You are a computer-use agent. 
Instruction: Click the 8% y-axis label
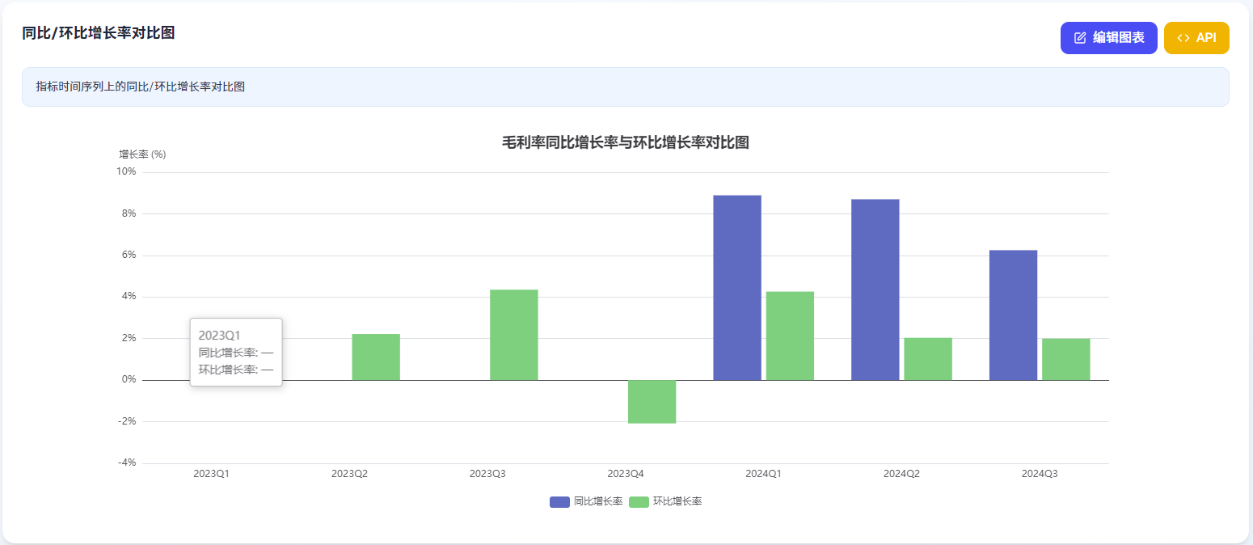[x=129, y=213]
